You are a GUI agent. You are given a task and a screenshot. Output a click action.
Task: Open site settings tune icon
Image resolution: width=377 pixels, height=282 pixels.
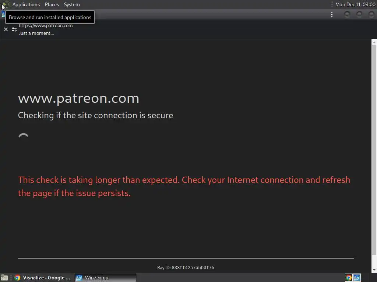(x=14, y=29)
